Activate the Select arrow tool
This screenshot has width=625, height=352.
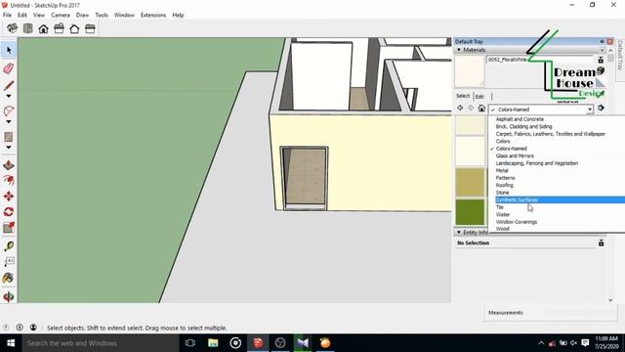point(9,50)
